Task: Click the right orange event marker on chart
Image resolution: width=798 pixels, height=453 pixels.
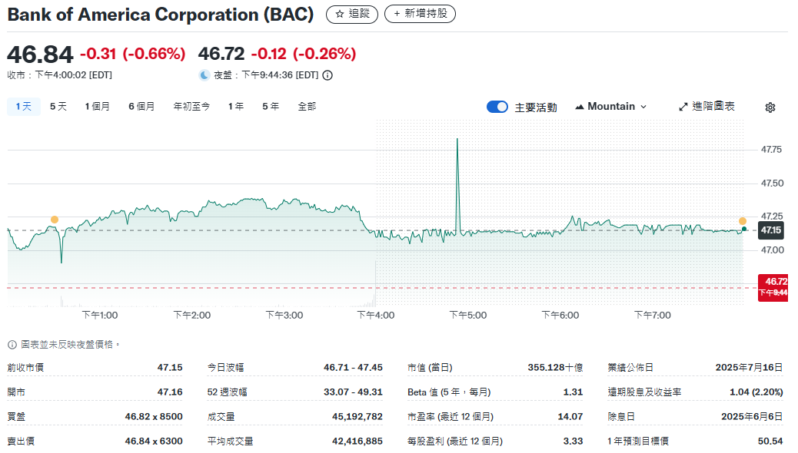Action: click(743, 221)
